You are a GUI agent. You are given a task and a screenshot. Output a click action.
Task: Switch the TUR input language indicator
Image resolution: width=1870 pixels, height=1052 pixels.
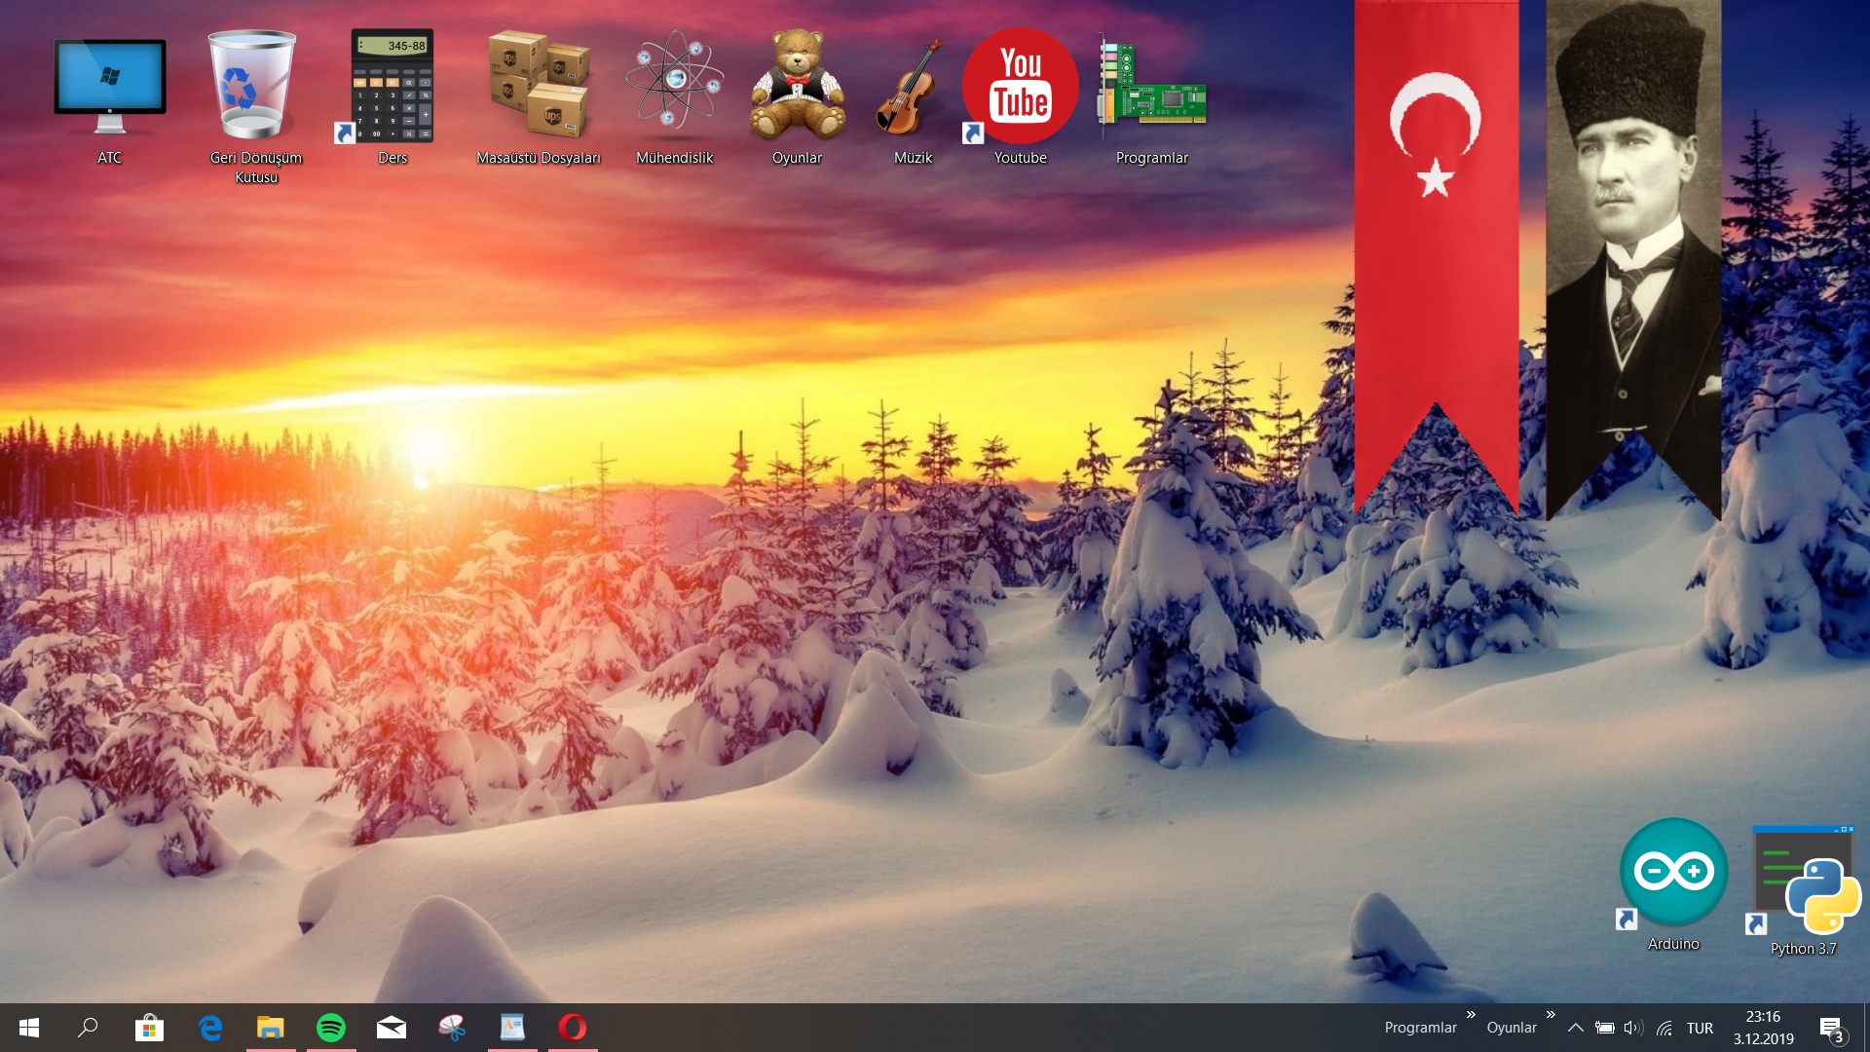[1700, 1028]
